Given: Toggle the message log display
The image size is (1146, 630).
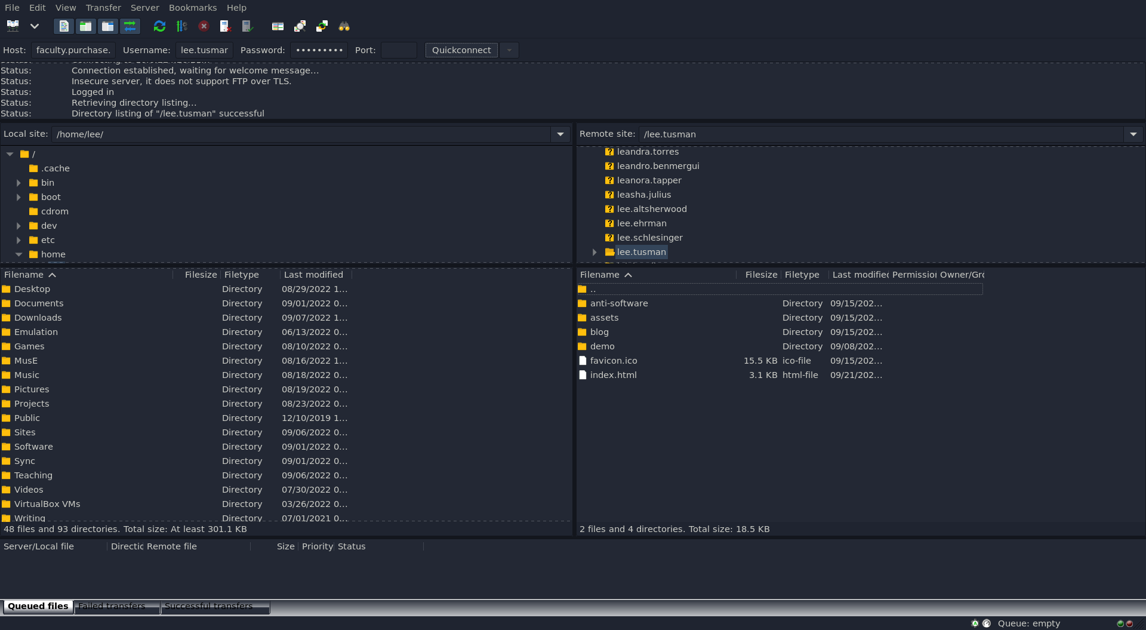Looking at the screenshot, I should point(63,26).
